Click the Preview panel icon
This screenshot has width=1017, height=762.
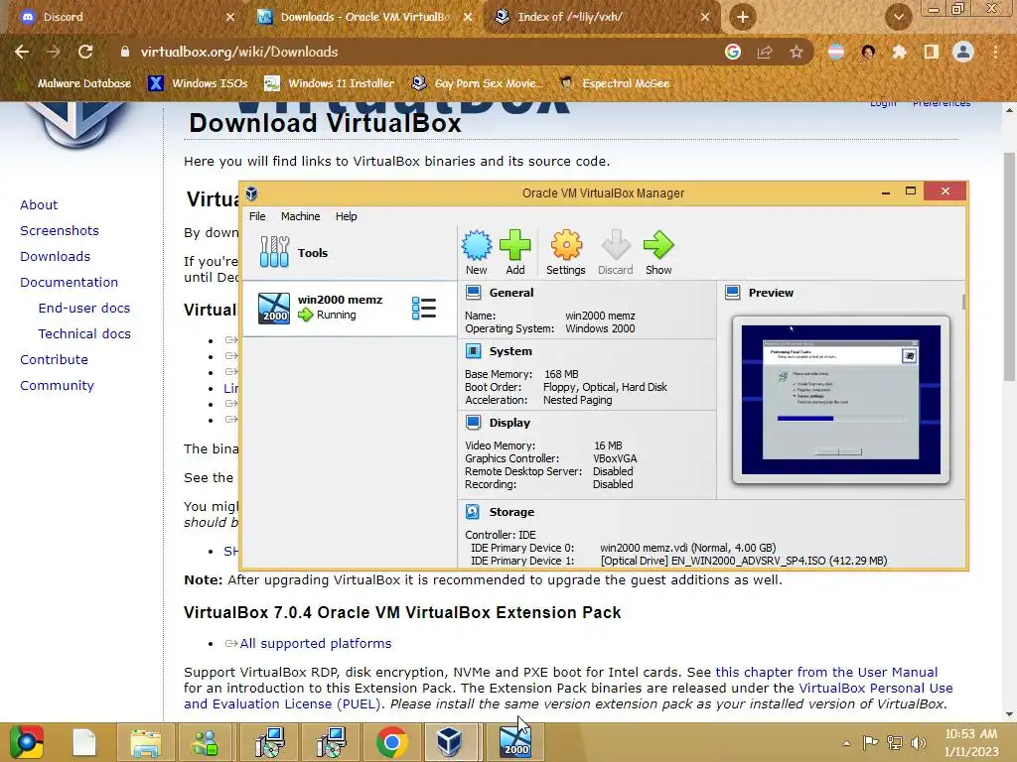[x=732, y=293]
